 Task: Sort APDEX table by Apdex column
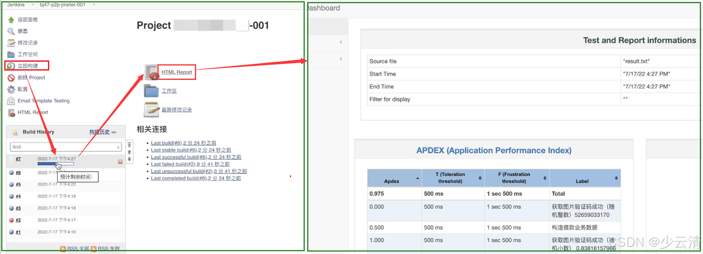[394, 178]
